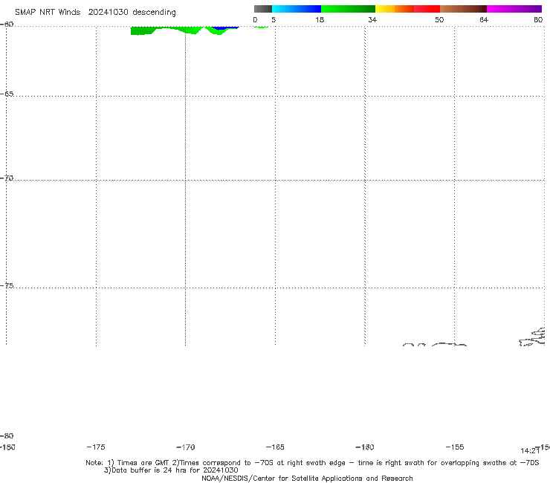The height and width of the screenshot is (483, 550).
Task: Click the green segment of the color bar
Action: pyautogui.click(x=348, y=9)
